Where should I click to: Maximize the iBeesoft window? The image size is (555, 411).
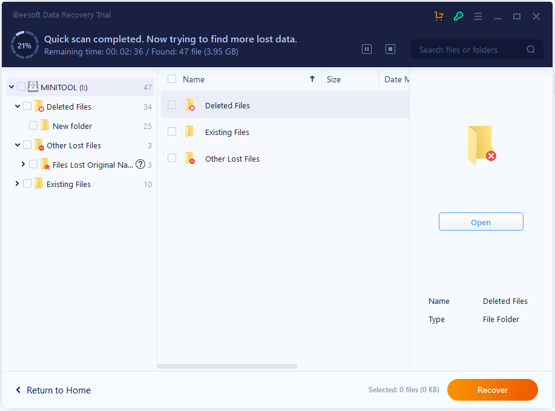click(517, 16)
